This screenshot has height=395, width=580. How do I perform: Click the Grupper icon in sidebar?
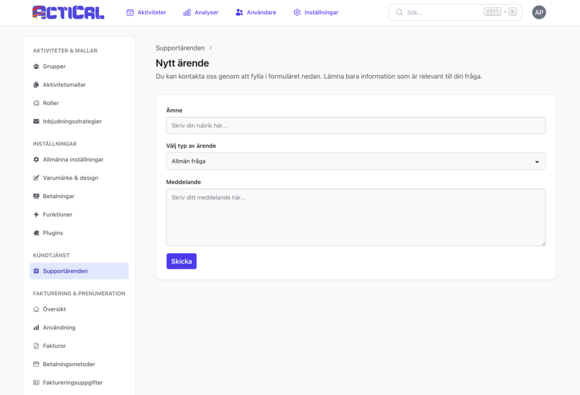[x=36, y=66]
